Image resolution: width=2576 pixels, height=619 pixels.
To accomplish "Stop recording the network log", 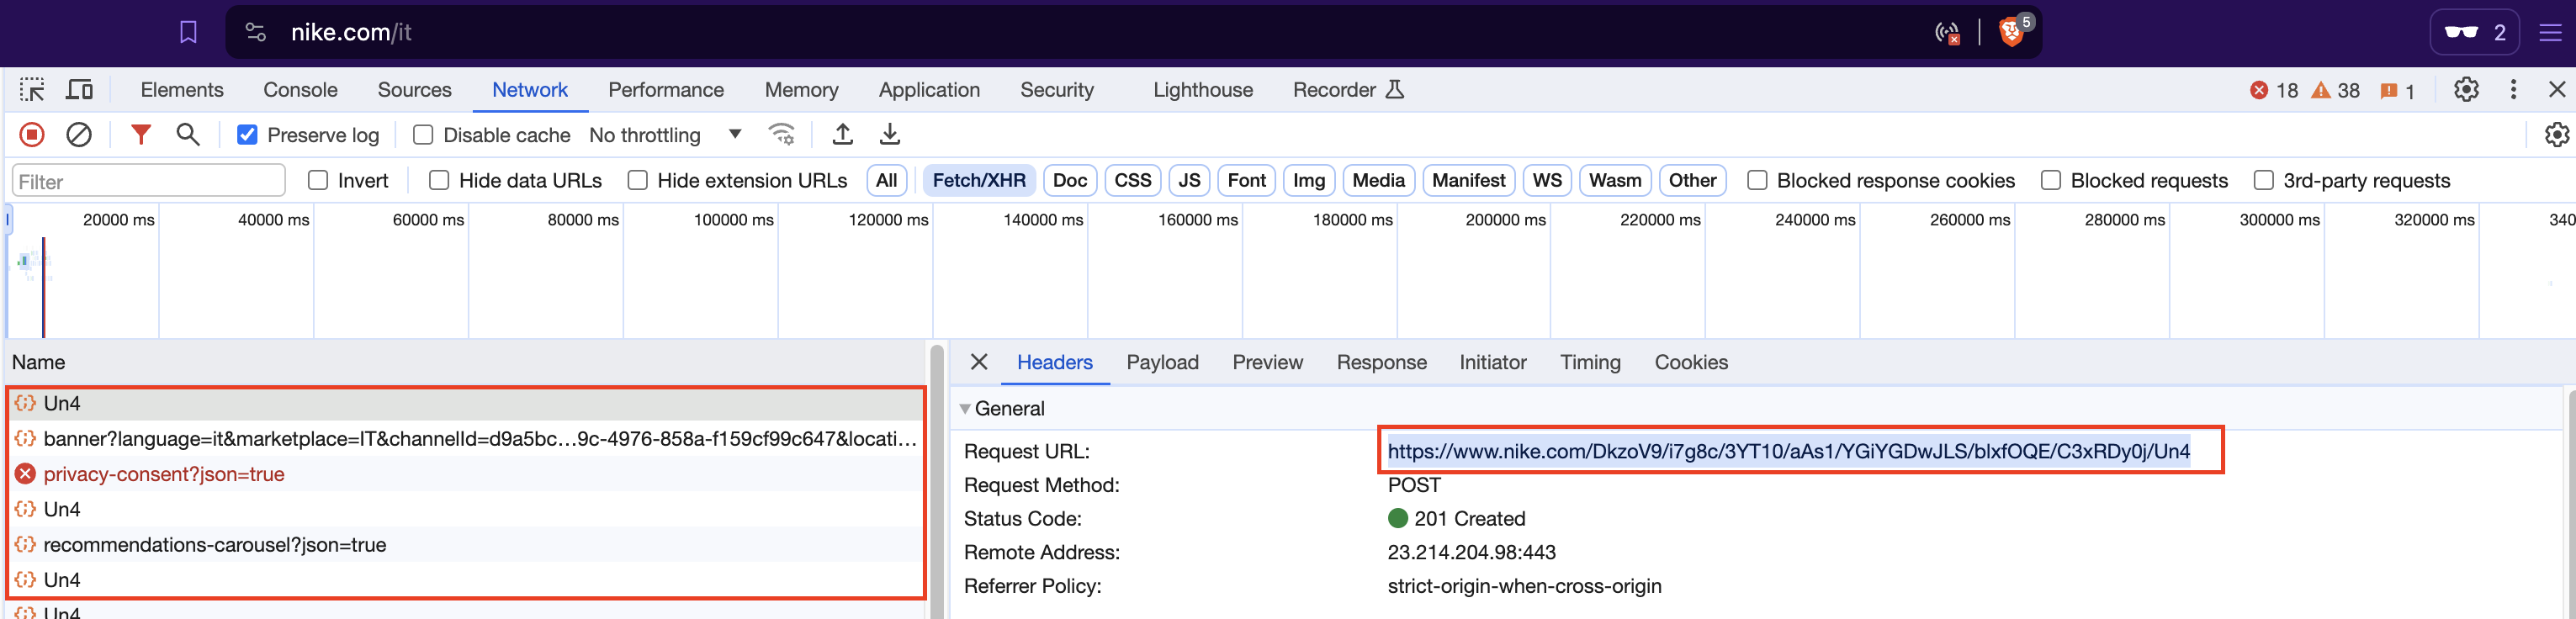I will tap(32, 134).
